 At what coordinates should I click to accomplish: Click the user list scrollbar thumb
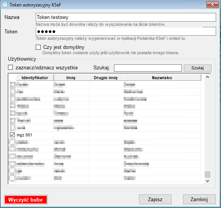[207, 174]
